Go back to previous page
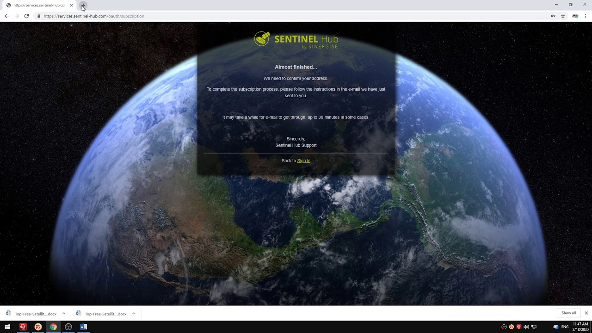Screen dimensions: 592x333 tap(6, 16)
